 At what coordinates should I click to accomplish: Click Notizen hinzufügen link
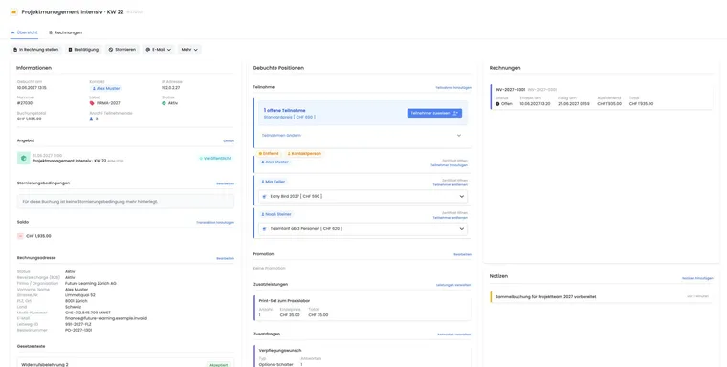[x=697, y=278]
